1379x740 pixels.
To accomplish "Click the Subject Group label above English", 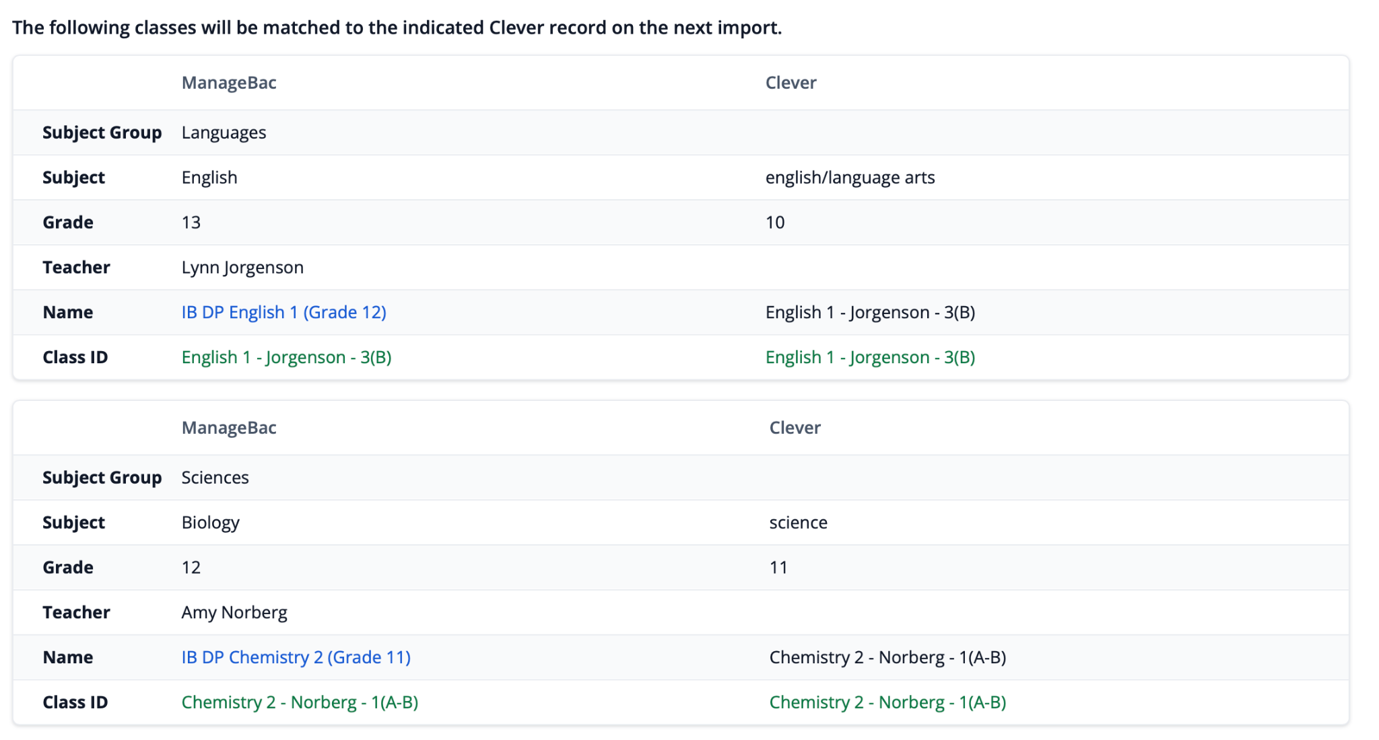I will click(x=102, y=133).
